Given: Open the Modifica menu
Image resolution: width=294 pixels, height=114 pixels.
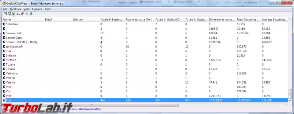Looking at the screenshot, I should [x=15, y=9].
